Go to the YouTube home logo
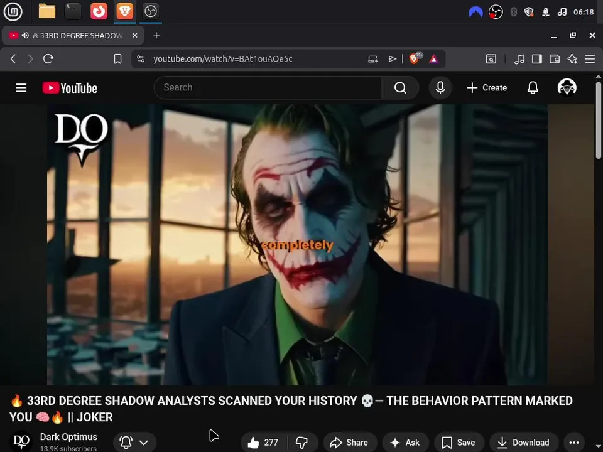 click(70, 88)
